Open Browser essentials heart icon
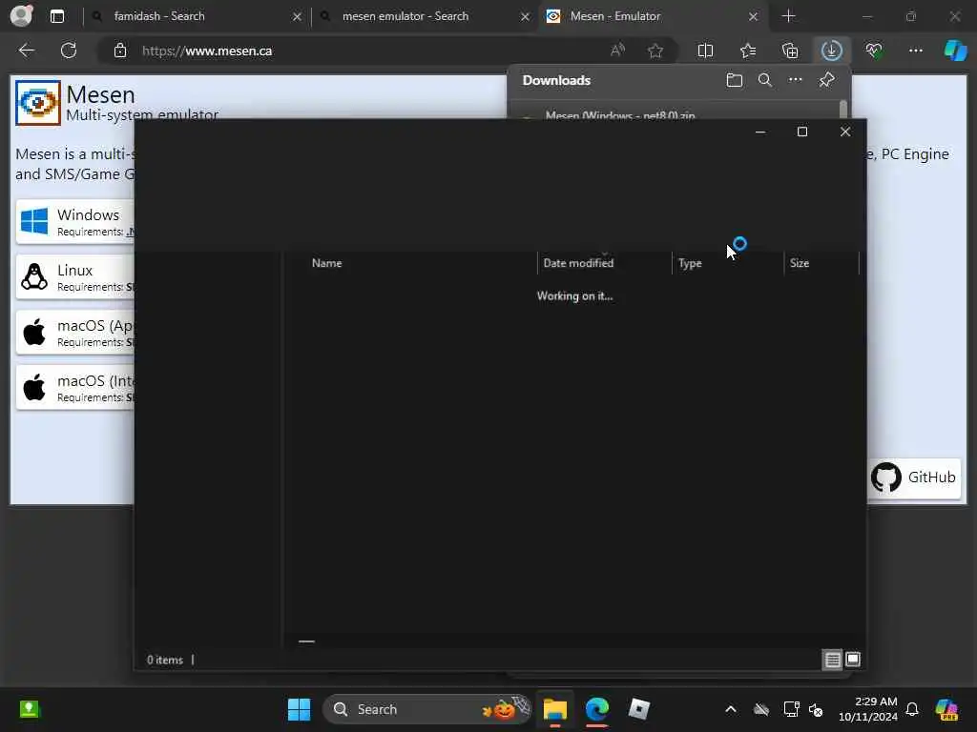977x732 pixels. click(x=874, y=51)
